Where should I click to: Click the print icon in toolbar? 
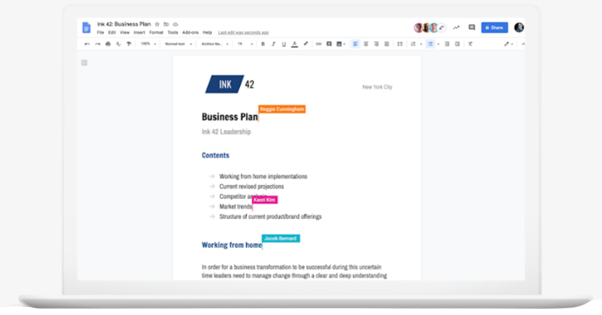point(108,45)
